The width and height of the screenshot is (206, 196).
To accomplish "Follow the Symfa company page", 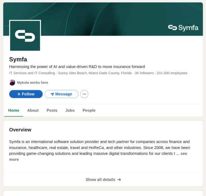I will pos(26,94).
